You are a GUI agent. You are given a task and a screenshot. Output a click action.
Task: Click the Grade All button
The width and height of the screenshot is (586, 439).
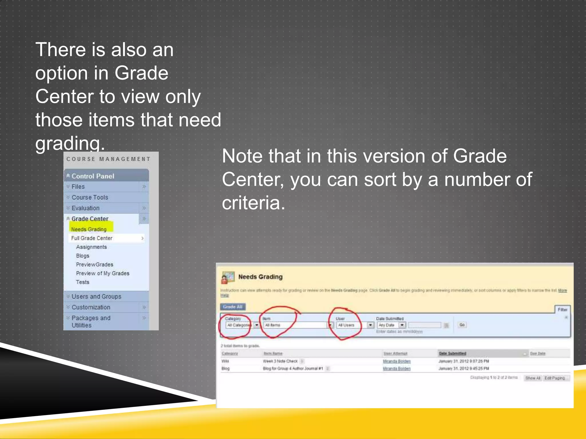coord(233,307)
